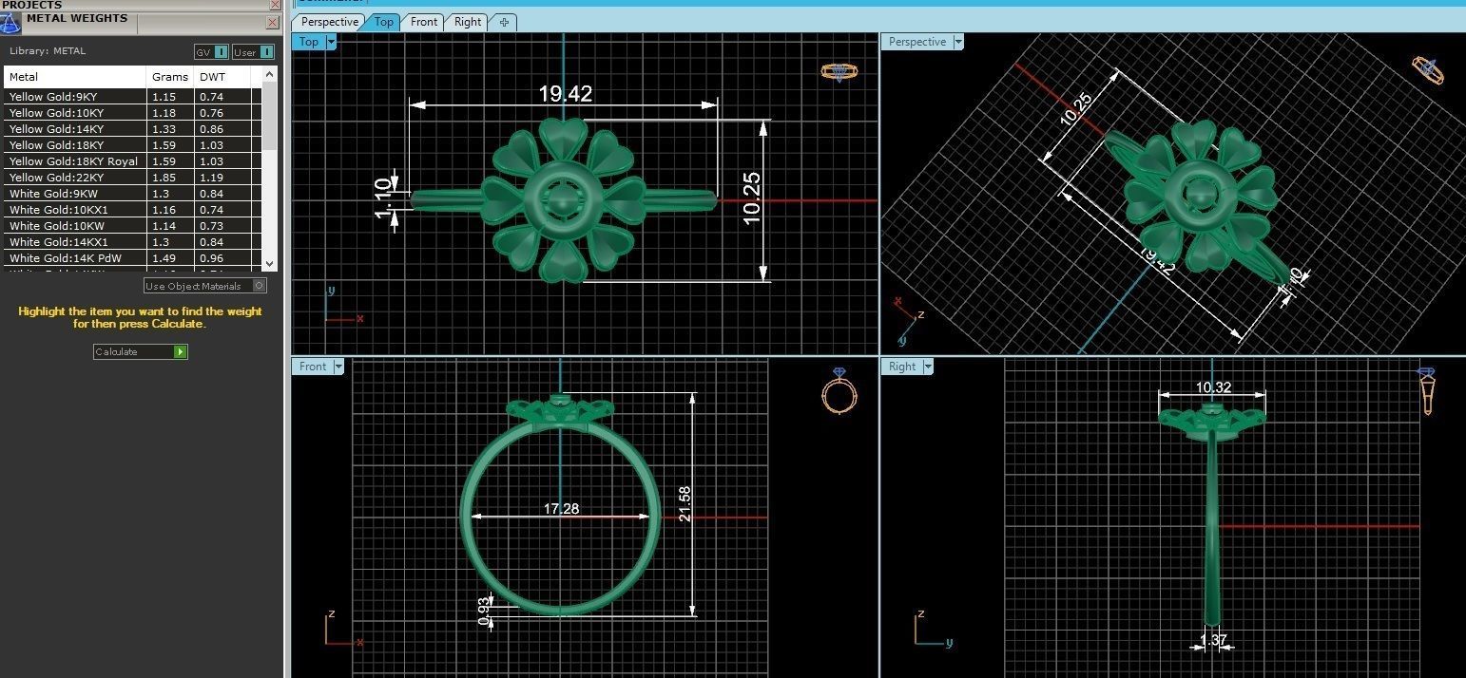Image resolution: width=1466 pixels, height=678 pixels.
Task: Click the ring thumbnail icon in Front viewport
Action: (839, 390)
